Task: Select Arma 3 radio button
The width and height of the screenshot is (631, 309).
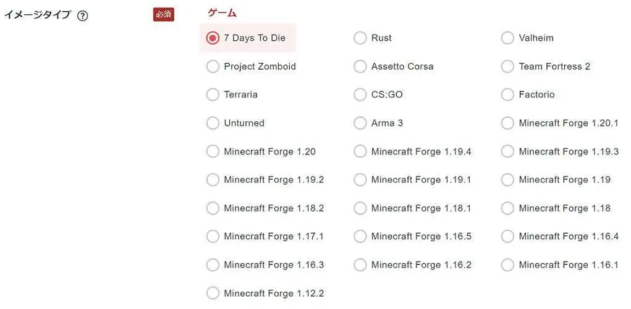Action: (360, 124)
